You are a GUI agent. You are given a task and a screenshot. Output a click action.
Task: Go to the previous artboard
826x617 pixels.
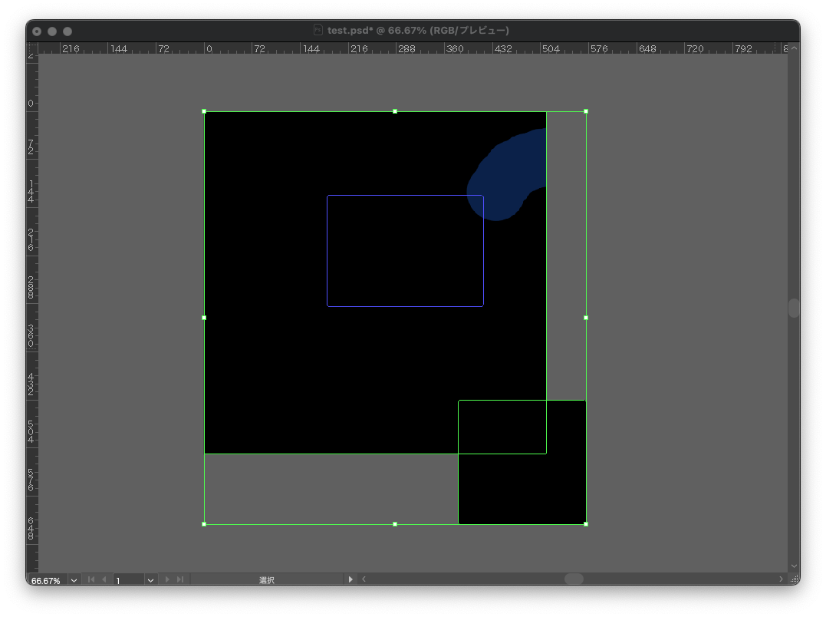coord(104,579)
